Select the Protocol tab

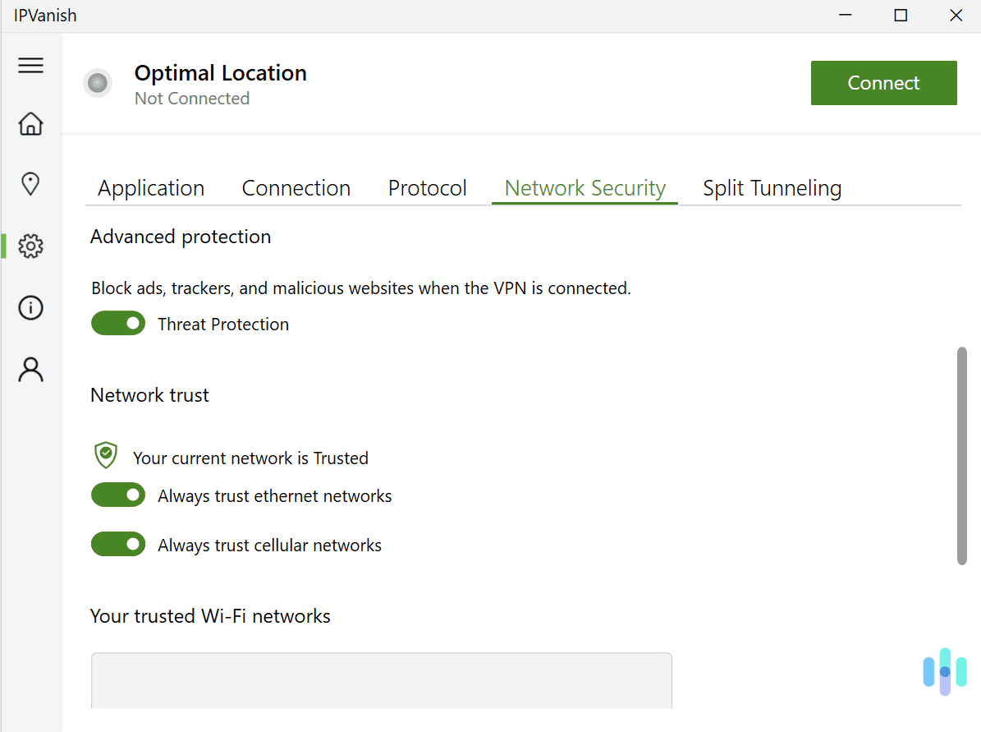click(x=427, y=187)
